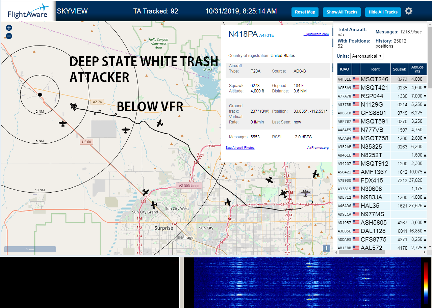Select the aircraft icon beside highway marker 17
Image resolution: width=432 pixels, height=308 pixels.
[228, 202]
